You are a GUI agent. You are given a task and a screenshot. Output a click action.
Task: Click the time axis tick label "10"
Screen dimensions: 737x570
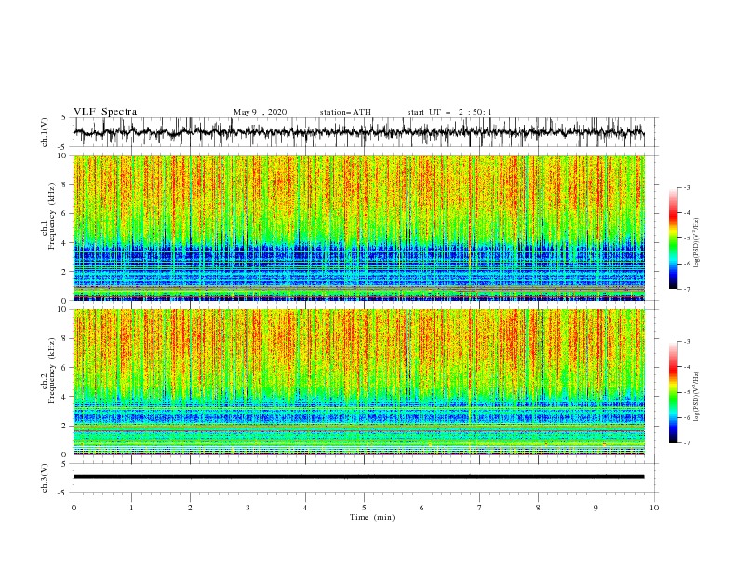point(654,508)
